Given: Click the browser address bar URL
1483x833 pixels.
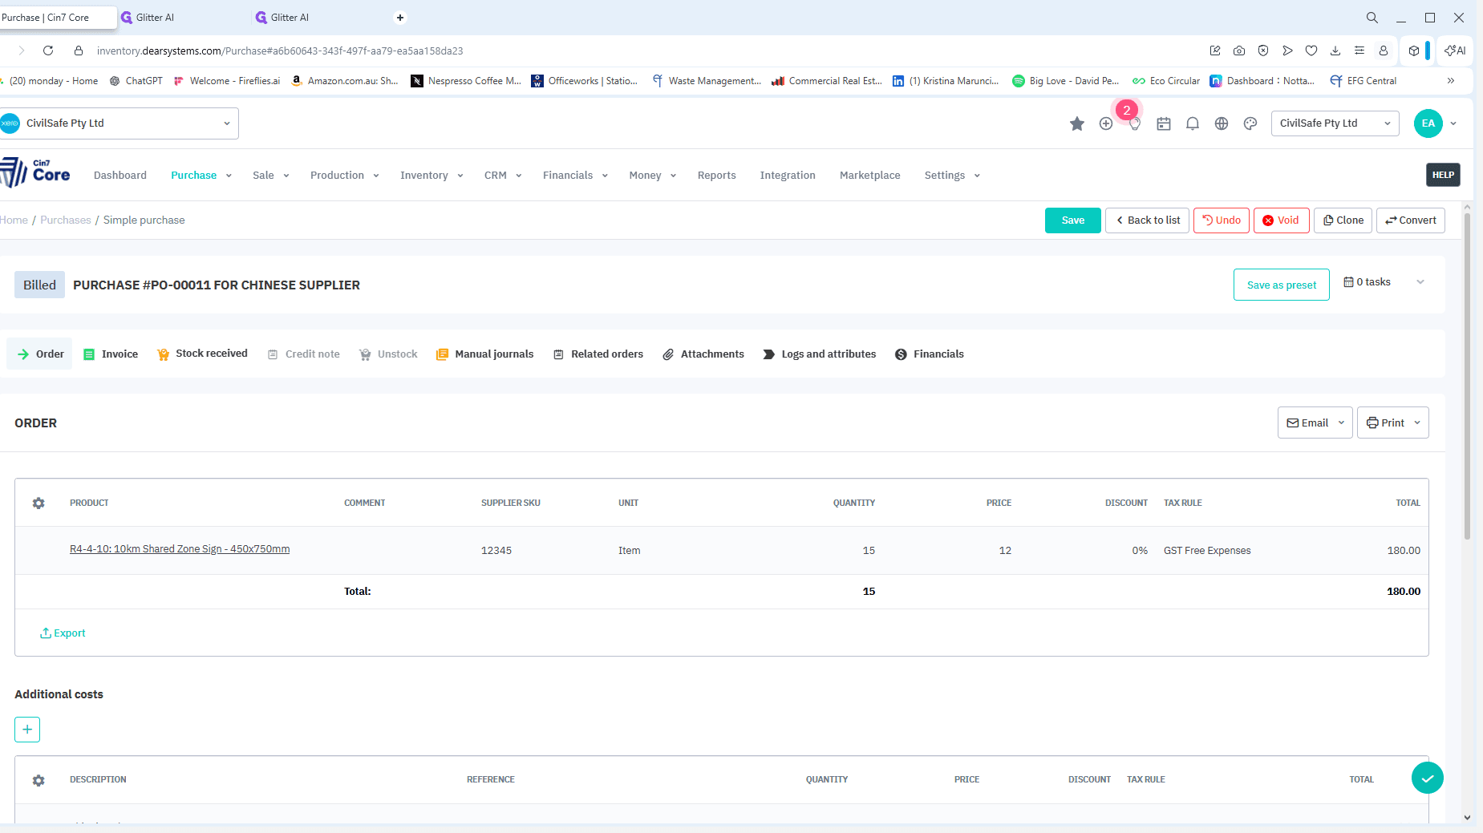Looking at the screenshot, I should coord(280,51).
